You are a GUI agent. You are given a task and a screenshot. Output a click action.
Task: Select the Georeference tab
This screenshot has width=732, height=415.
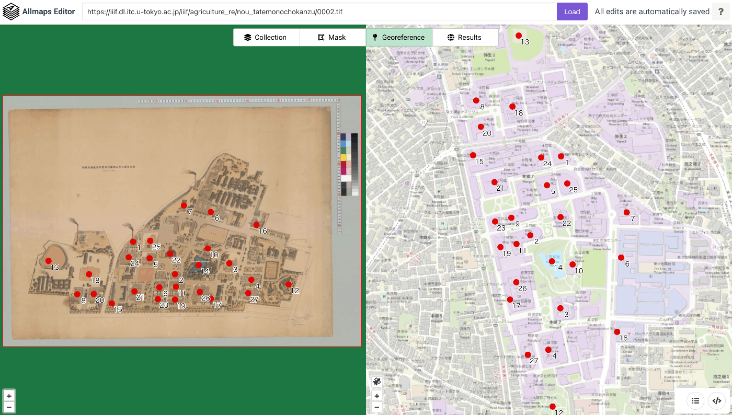coord(399,37)
